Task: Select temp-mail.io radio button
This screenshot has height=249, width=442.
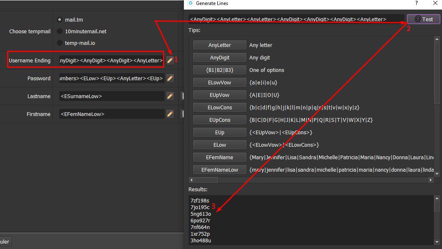Action: tap(60, 43)
